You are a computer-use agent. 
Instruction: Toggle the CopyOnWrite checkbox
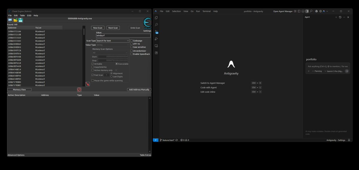(93, 67)
